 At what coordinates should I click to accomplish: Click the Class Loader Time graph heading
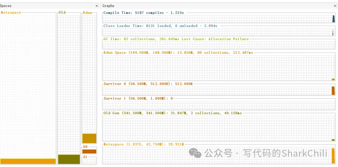pyautogui.click(x=160, y=26)
